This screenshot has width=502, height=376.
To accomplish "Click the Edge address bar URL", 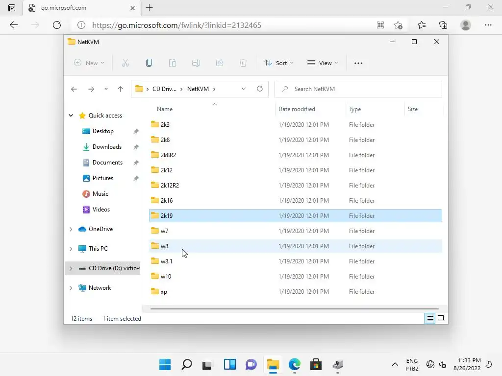I will pyautogui.click(x=176, y=25).
